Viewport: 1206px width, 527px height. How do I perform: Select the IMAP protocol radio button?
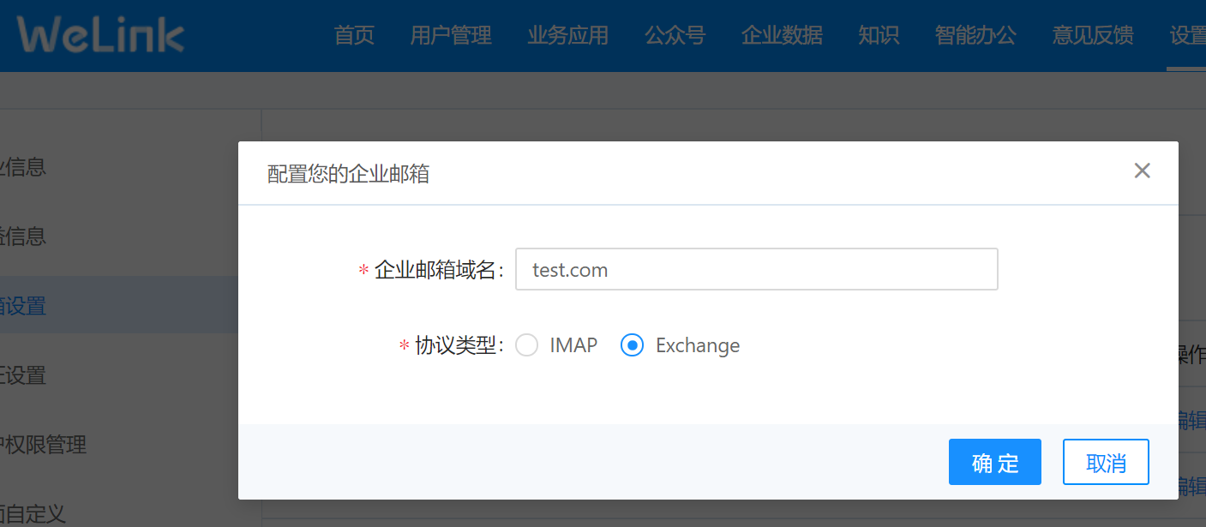point(527,345)
